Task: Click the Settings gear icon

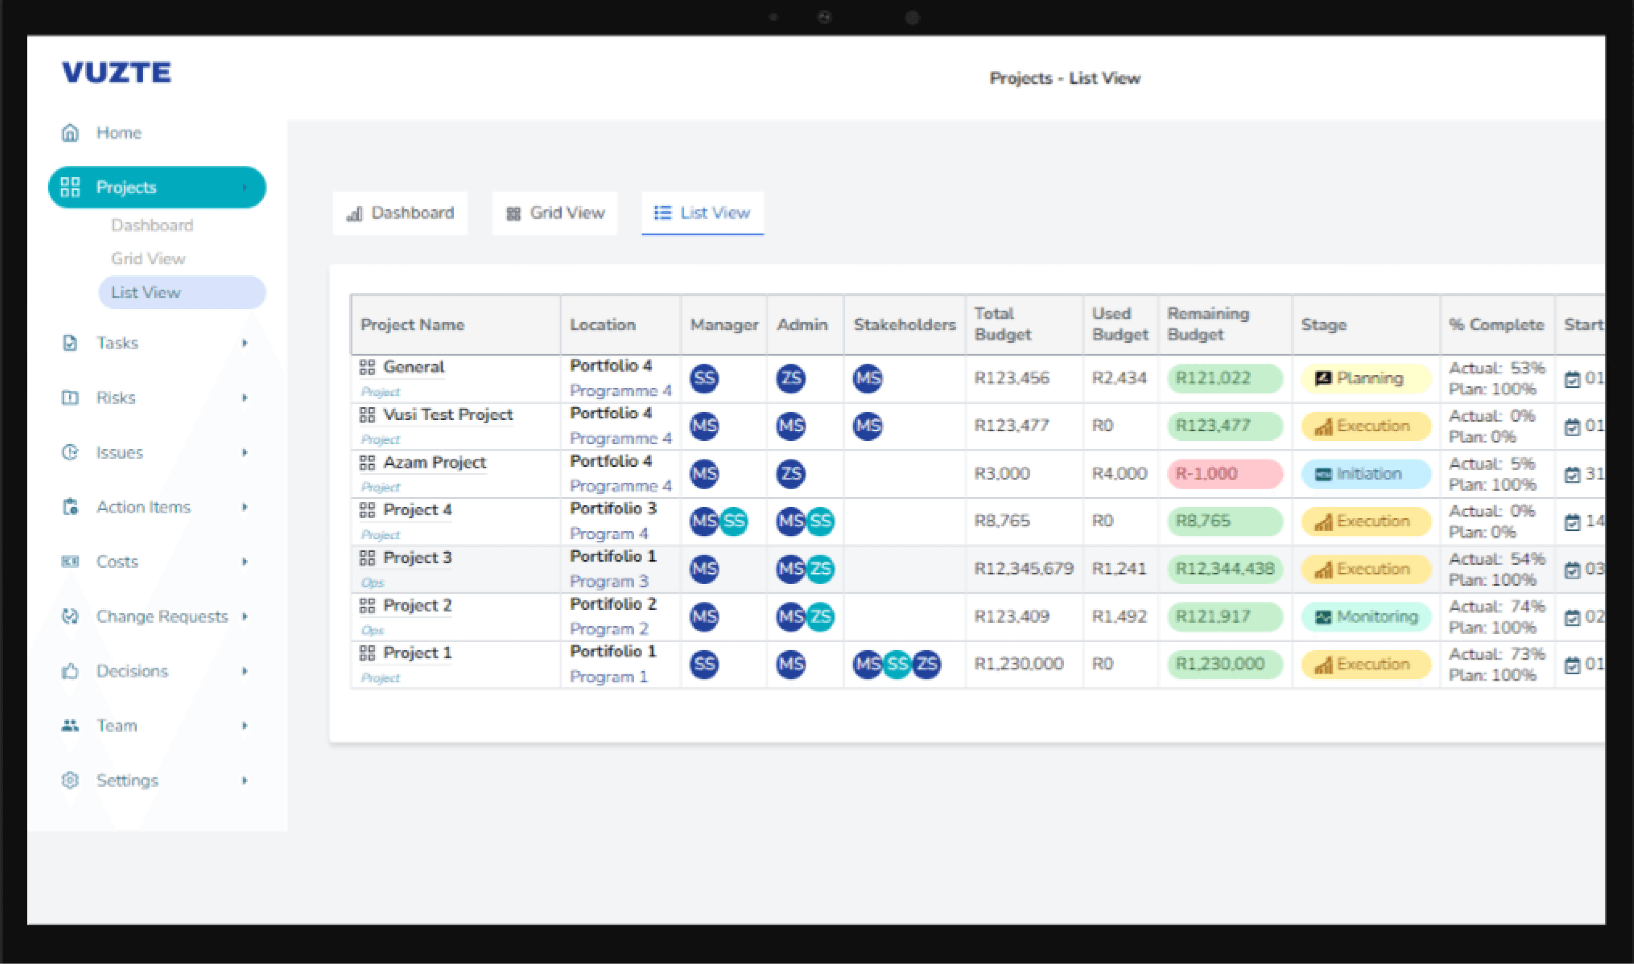Action: coord(70,780)
